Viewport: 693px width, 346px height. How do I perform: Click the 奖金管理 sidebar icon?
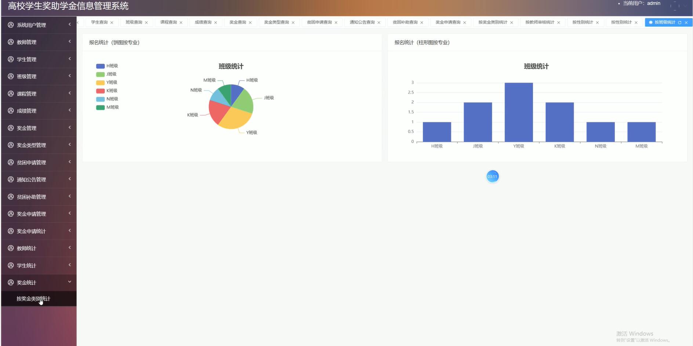pyautogui.click(x=10, y=128)
